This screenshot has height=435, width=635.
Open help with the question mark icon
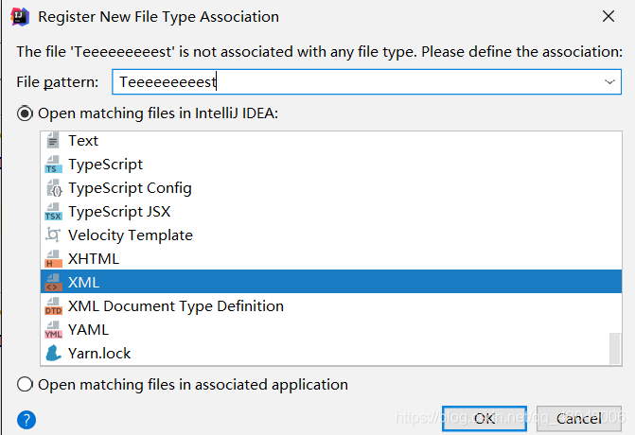point(26,420)
